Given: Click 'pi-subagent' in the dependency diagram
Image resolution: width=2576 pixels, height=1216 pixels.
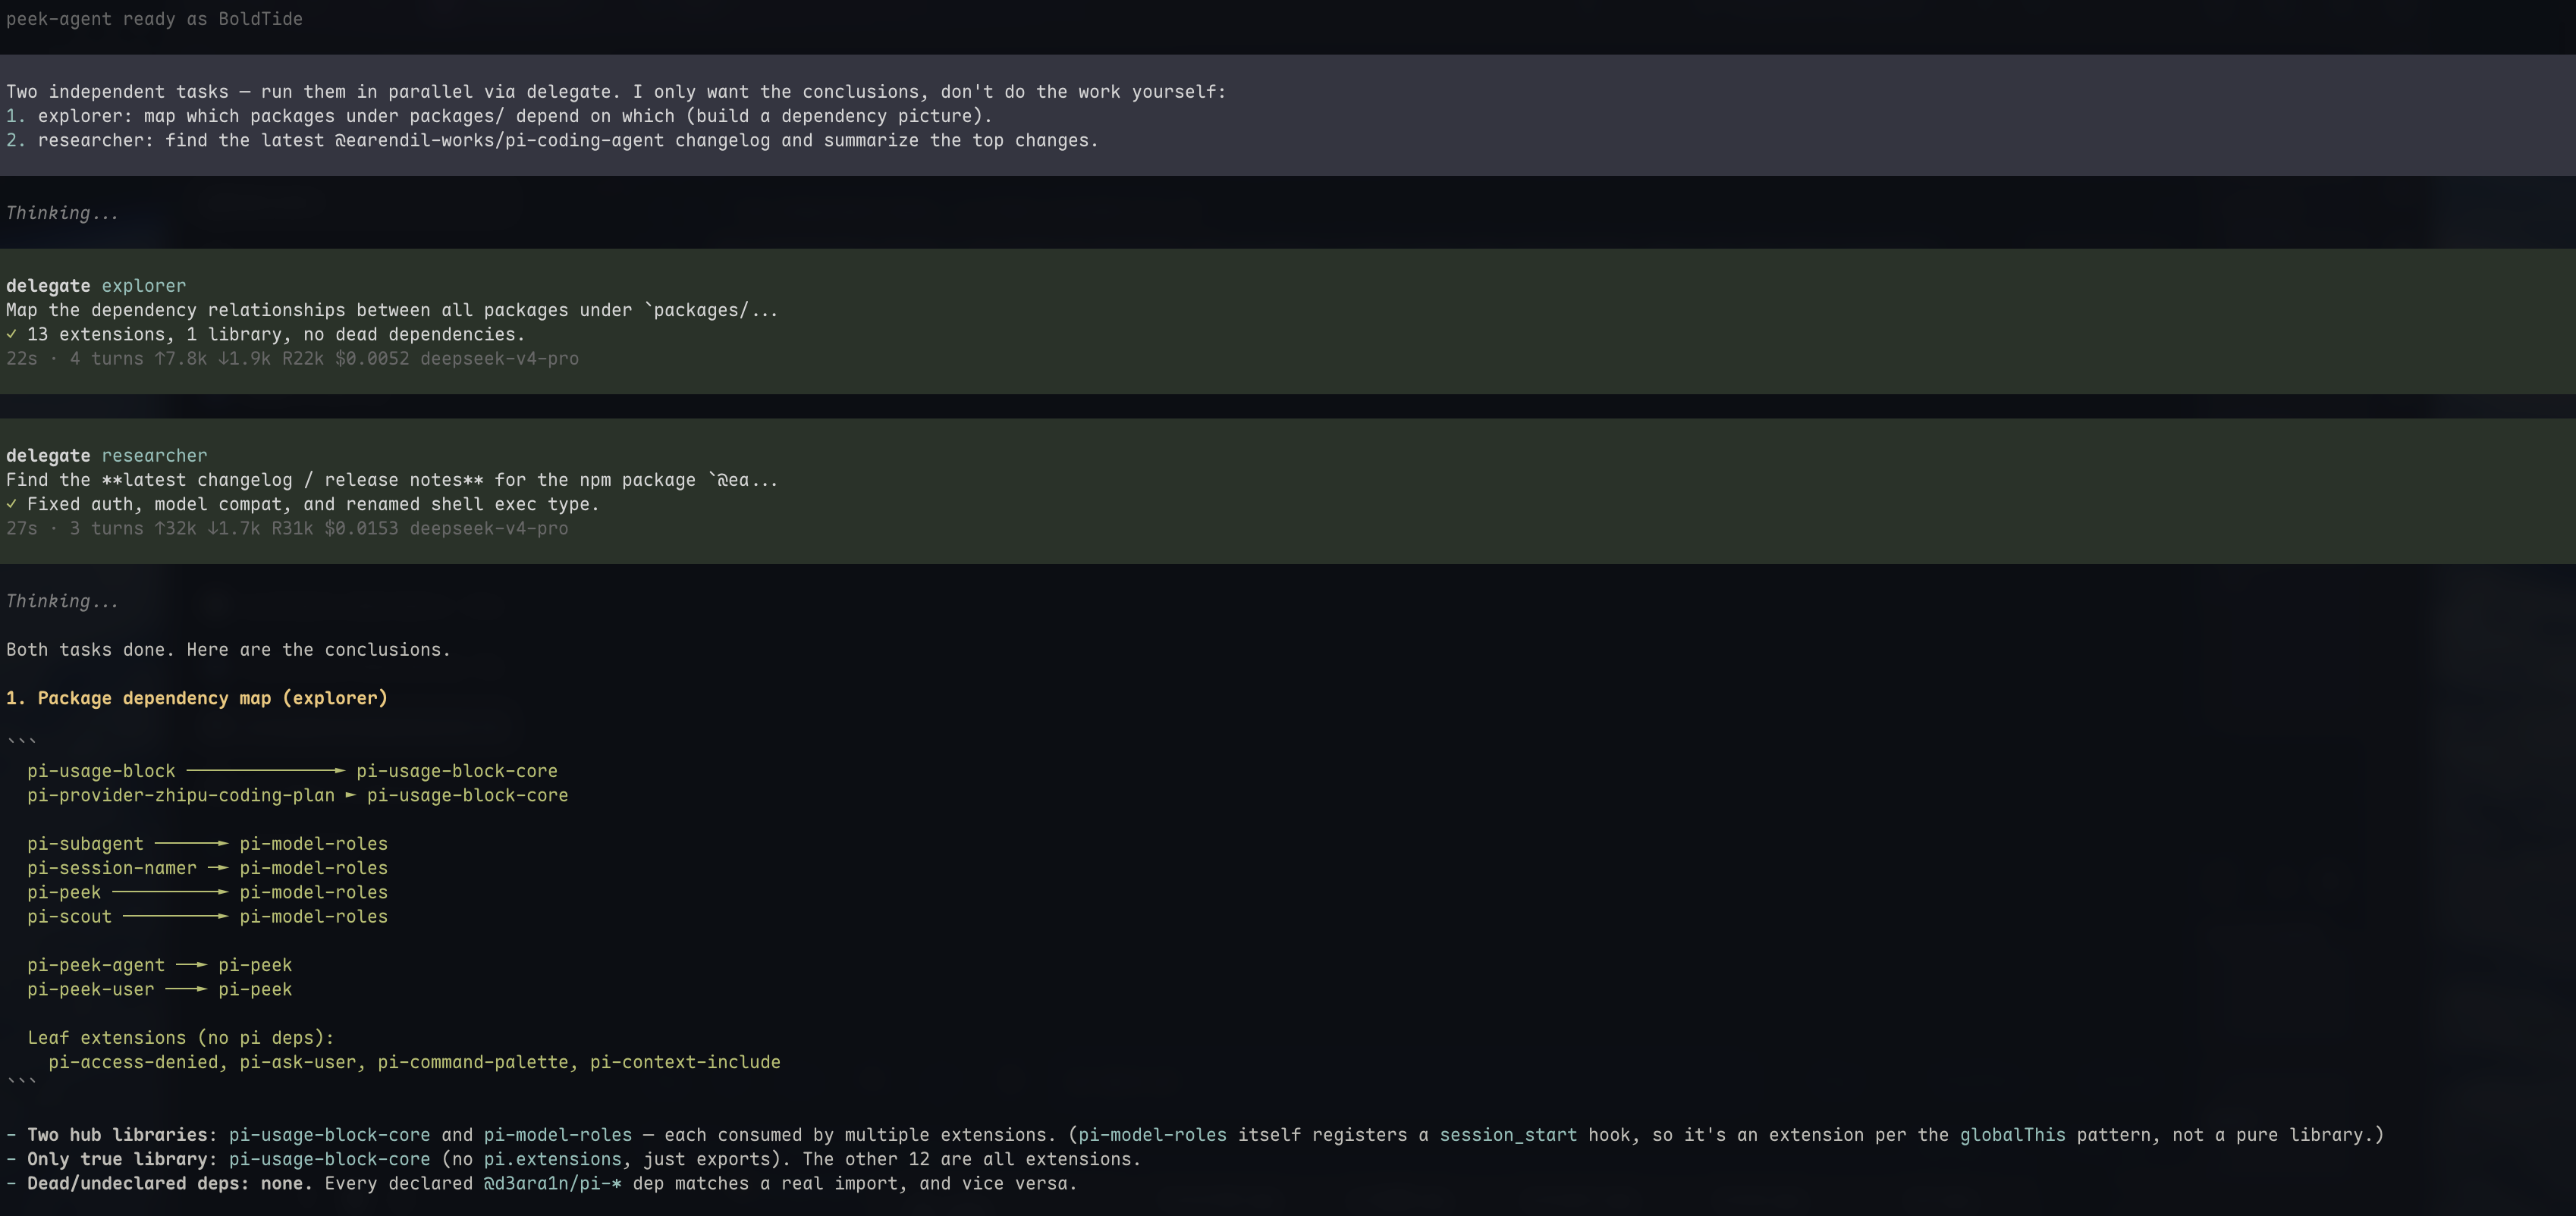Looking at the screenshot, I should [85, 845].
